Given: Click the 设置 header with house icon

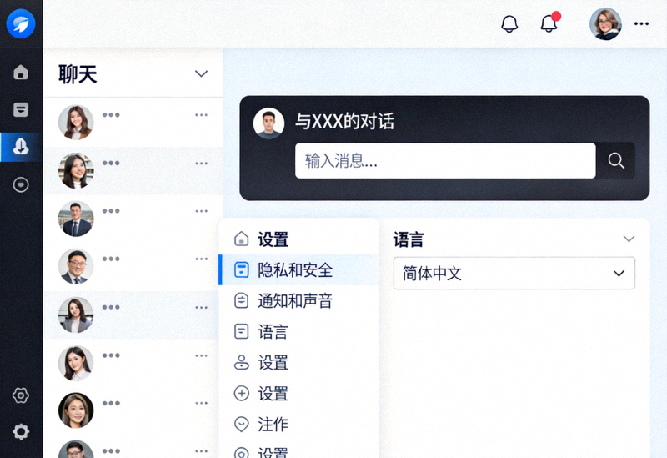Looking at the screenshot, I should [x=261, y=239].
